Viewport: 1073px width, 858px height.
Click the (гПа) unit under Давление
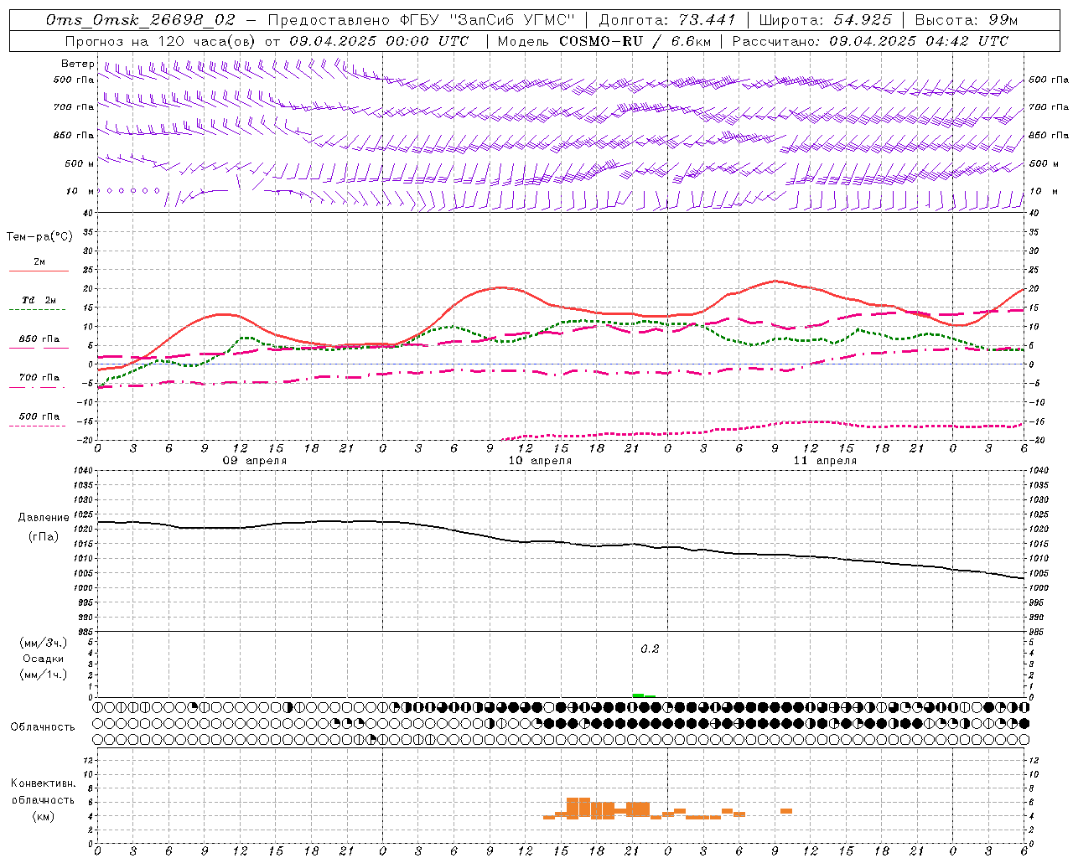pos(44,537)
